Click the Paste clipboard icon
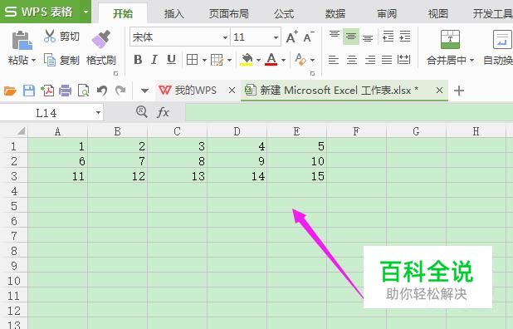Screen dimensions: 513x329 click(x=22, y=40)
